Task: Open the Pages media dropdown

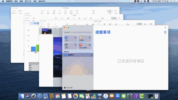Action: tap(71, 11)
